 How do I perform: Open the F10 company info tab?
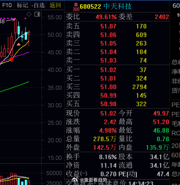(7, 5)
